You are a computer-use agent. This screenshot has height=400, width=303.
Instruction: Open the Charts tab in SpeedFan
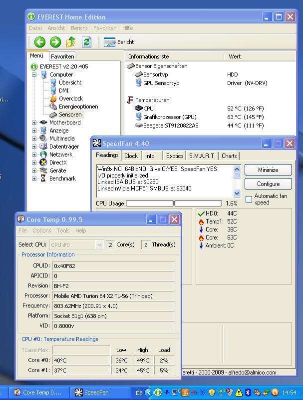pyautogui.click(x=229, y=156)
